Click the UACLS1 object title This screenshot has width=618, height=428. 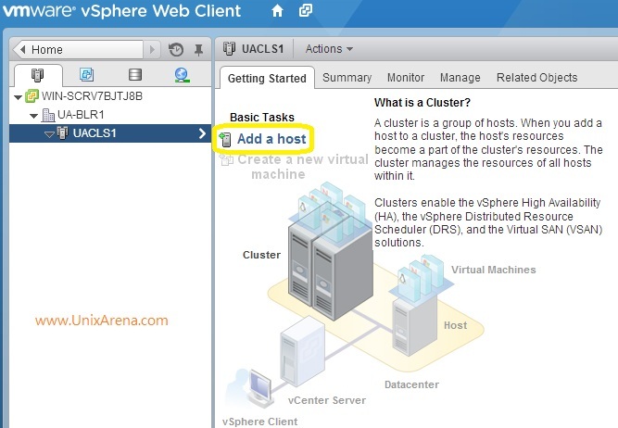point(262,49)
